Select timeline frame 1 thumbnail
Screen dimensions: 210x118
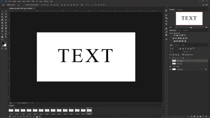click(11, 110)
